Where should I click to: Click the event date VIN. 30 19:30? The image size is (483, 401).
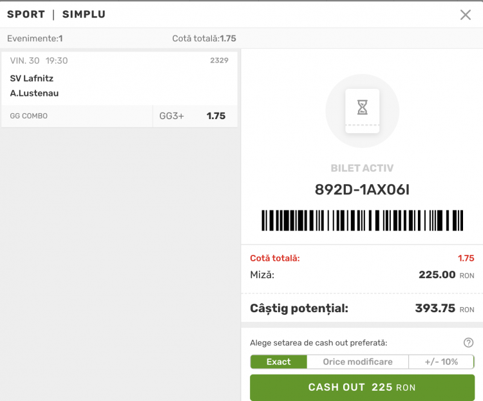click(39, 61)
